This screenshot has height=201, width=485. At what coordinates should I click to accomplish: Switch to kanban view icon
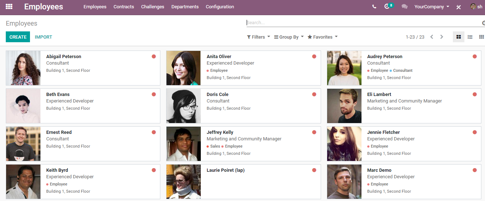pyautogui.click(x=459, y=37)
